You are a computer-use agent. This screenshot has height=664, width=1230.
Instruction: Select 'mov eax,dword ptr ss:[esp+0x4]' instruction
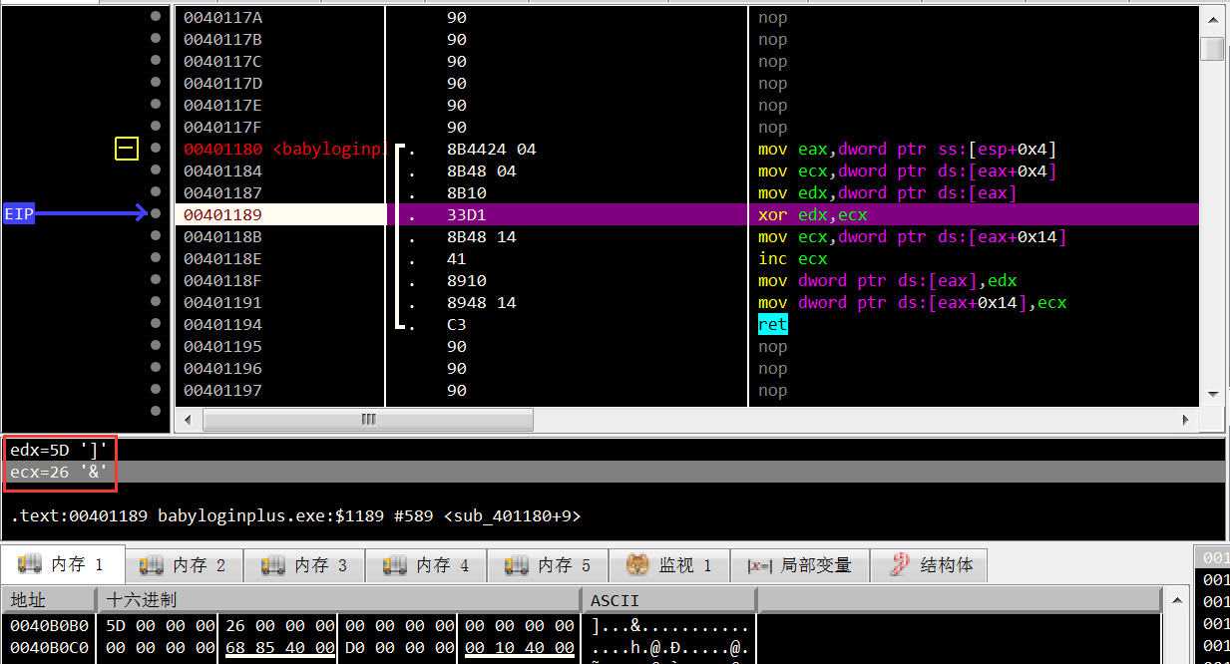907,149
